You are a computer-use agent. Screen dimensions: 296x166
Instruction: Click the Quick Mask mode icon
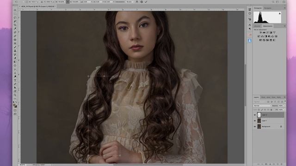[15, 111]
